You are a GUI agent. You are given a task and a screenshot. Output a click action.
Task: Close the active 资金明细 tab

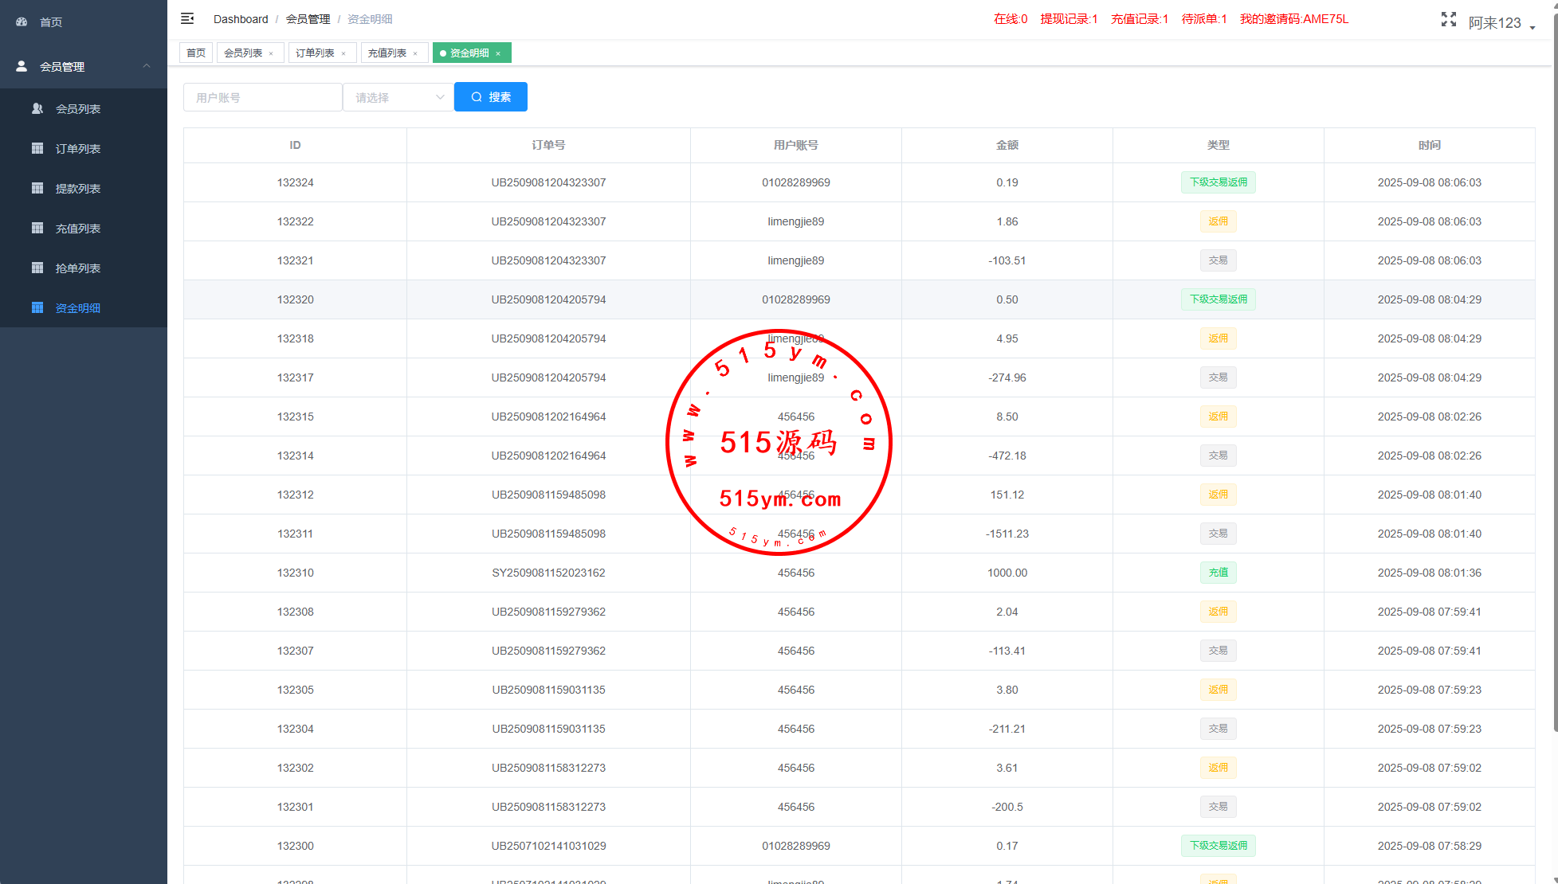(x=498, y=53)
